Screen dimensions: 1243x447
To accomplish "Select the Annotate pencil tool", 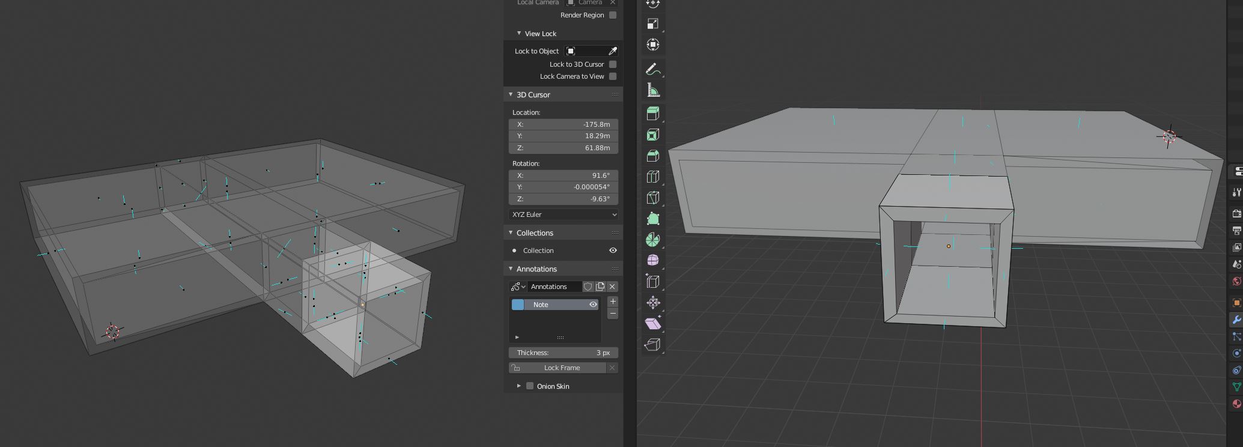I will coord(652,69).
